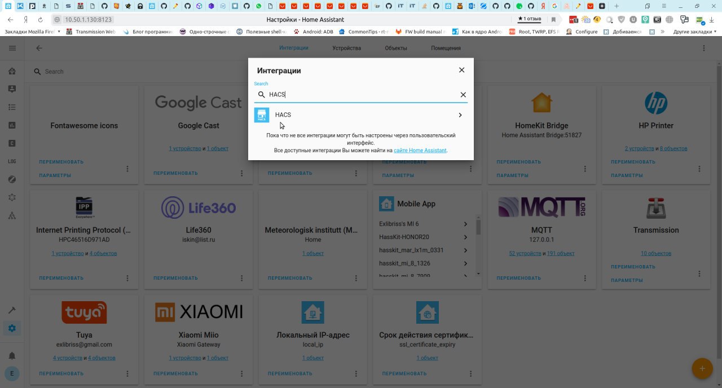Go back with the arrow icon

tap(39, 48)
